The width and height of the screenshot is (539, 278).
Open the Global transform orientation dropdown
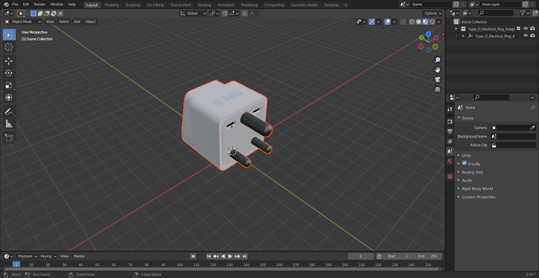(x=193, y=13)
